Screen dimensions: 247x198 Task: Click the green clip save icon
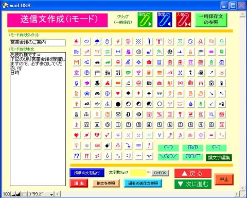145,20
